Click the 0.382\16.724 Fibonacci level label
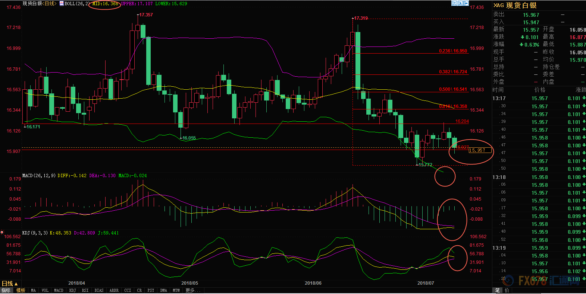This screenshot has height=294, width=586. [453, 72]
